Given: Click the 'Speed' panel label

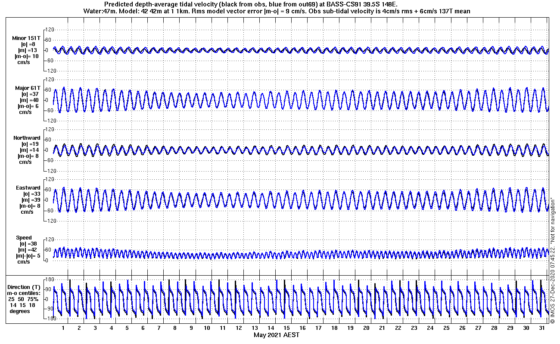Looking at the screenshot, I should coord(24,238).
